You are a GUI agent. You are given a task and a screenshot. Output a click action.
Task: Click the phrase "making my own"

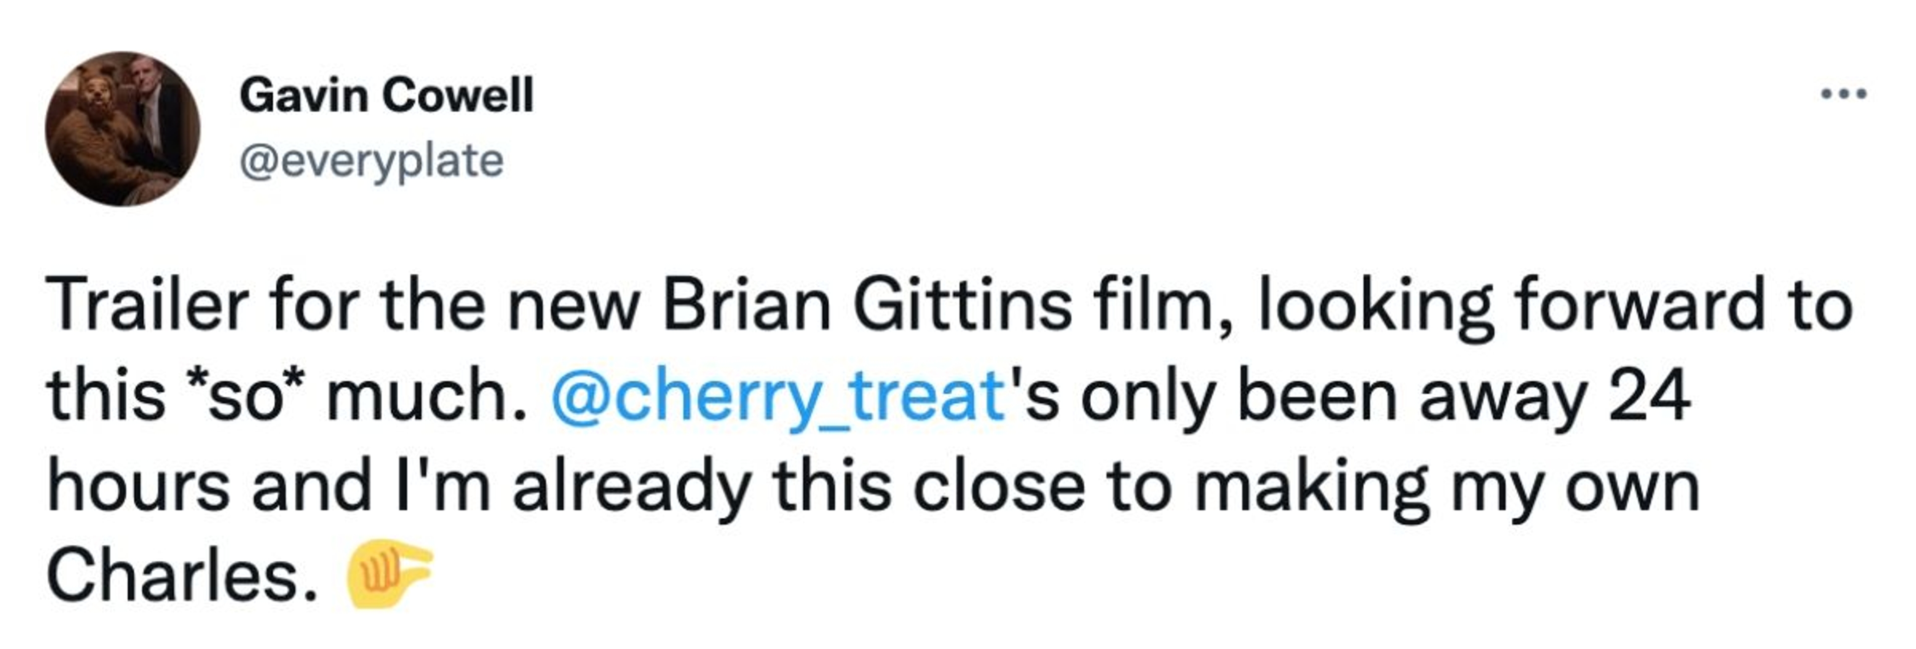1446,487
